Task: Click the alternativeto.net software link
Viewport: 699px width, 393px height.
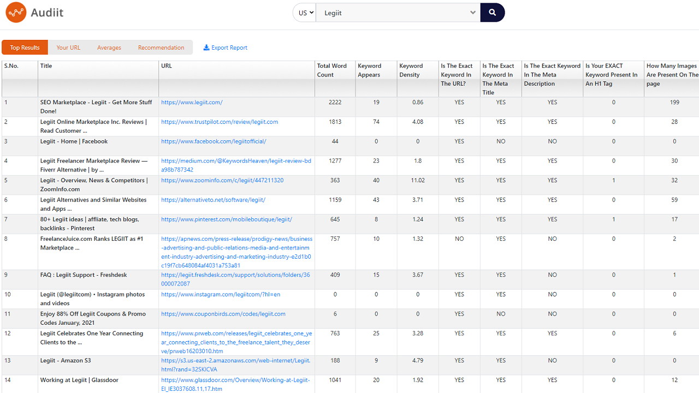Action: (213, 200)
